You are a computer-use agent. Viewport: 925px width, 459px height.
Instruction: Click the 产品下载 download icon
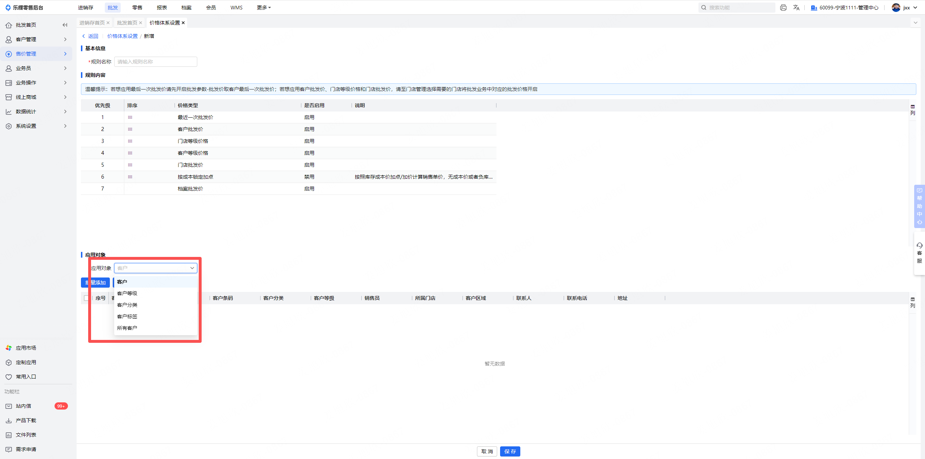(9, 420)
